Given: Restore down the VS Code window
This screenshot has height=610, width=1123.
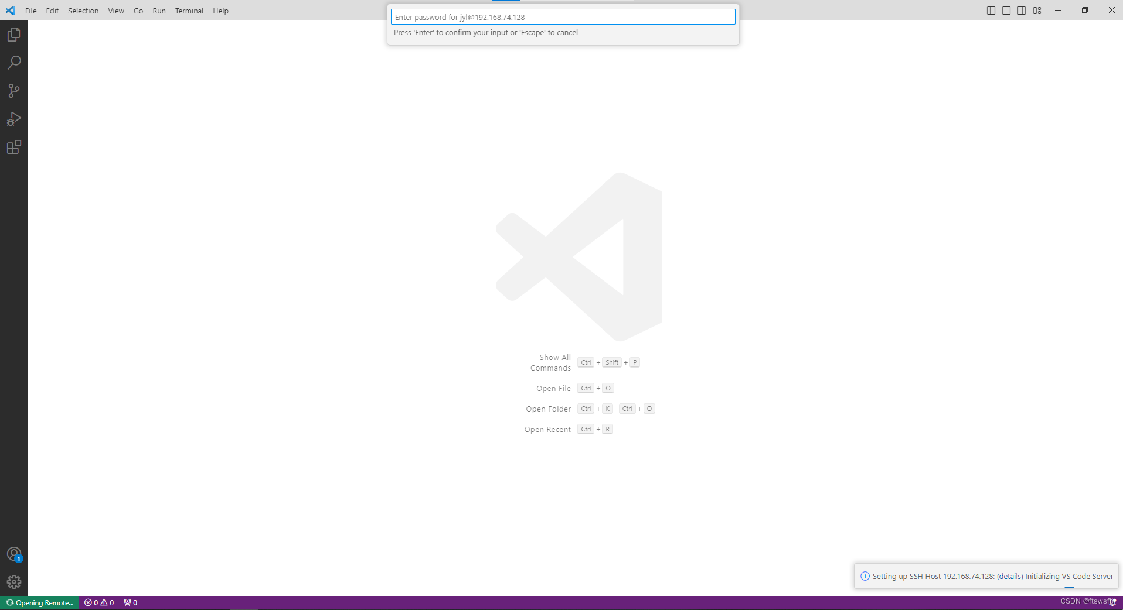Looking at the screenshot, I should tap(1085, 11).
